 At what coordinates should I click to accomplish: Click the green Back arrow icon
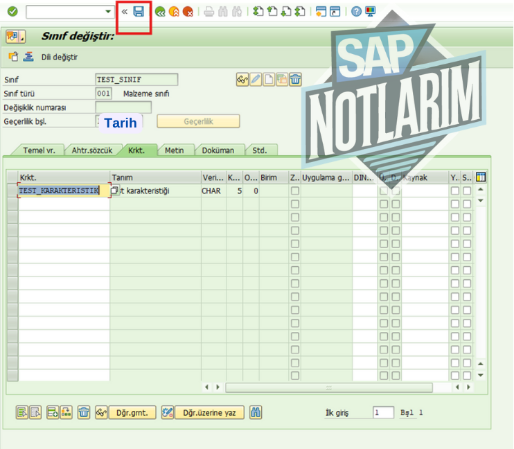click(x=160, y=12)
